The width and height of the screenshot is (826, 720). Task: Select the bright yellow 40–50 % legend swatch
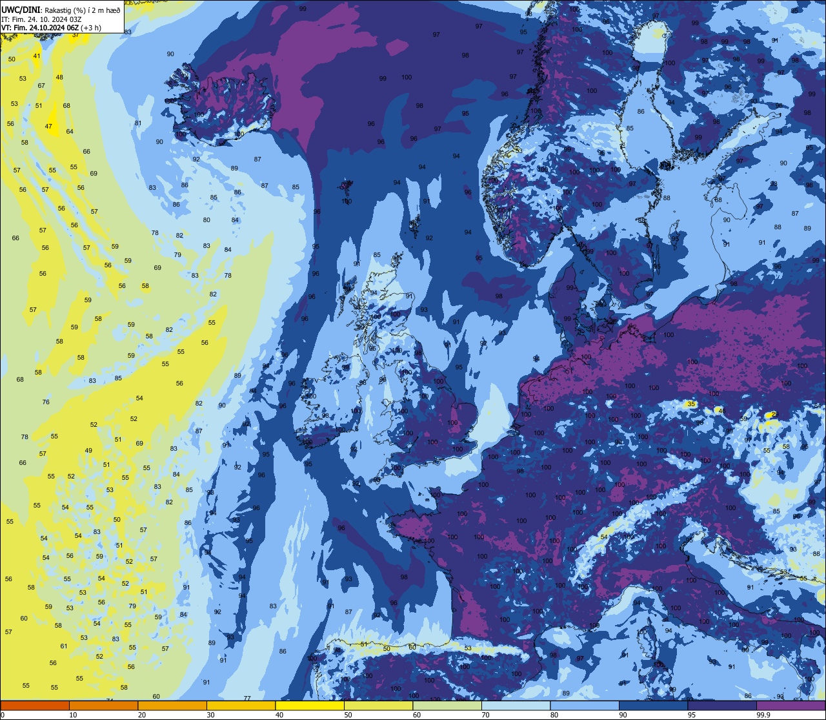[x=310, y=705]
